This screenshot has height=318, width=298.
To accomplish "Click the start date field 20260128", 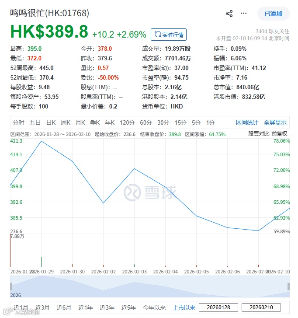I will pyautogui.click(x=218, y=308).
